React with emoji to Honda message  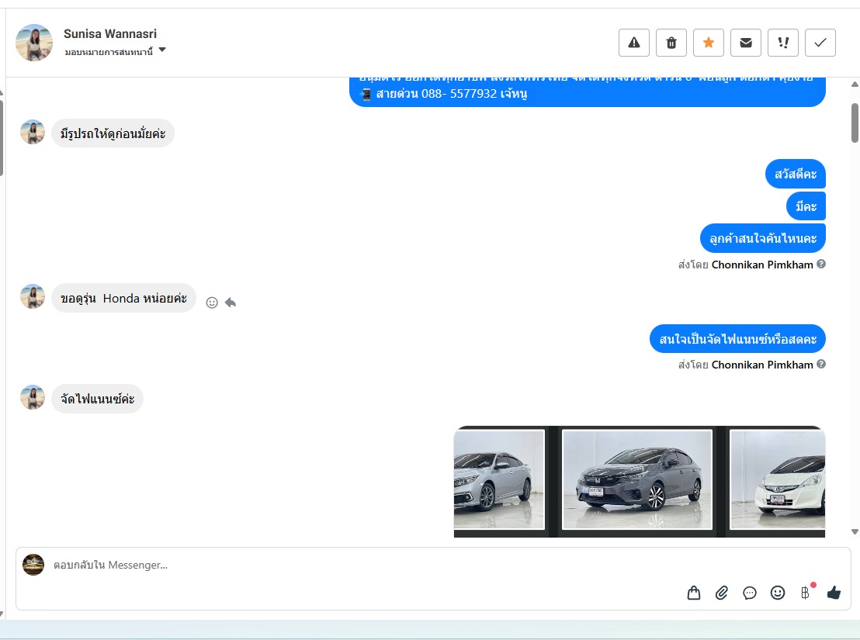coord(212,303)
